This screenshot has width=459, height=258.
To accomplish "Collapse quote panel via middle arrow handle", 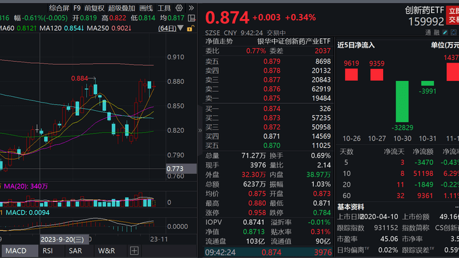I will coord(200,131).
